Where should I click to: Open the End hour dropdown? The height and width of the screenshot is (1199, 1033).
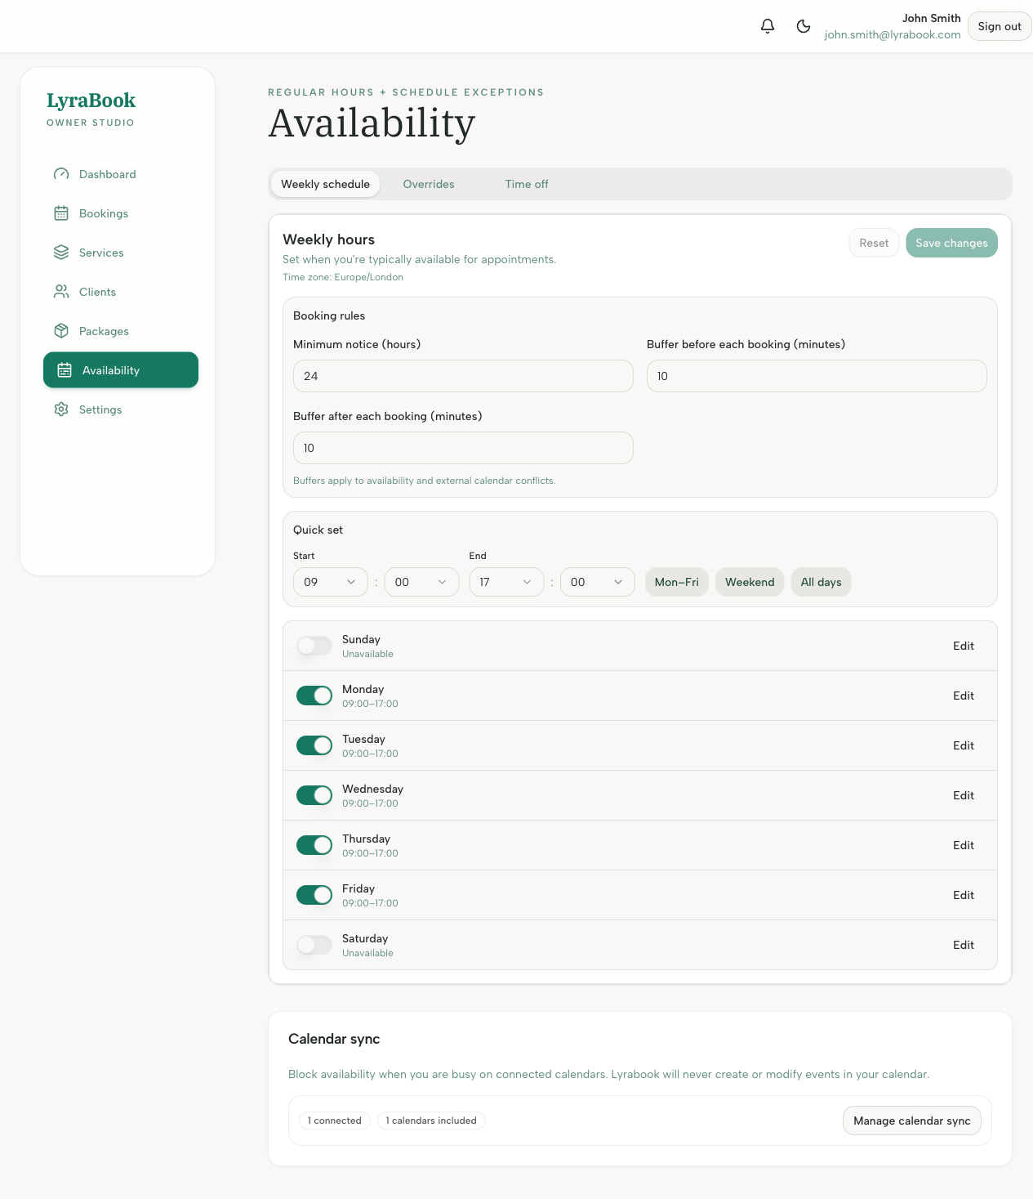(505, 582)
